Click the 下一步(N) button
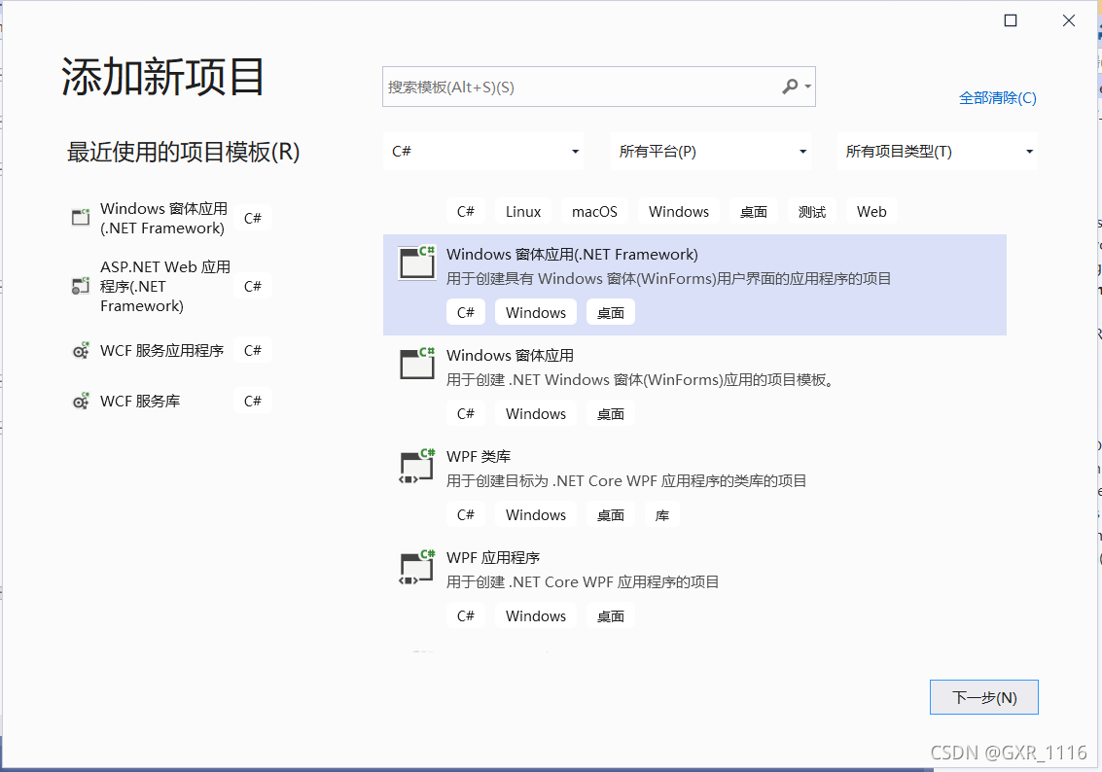 point(984,697)
